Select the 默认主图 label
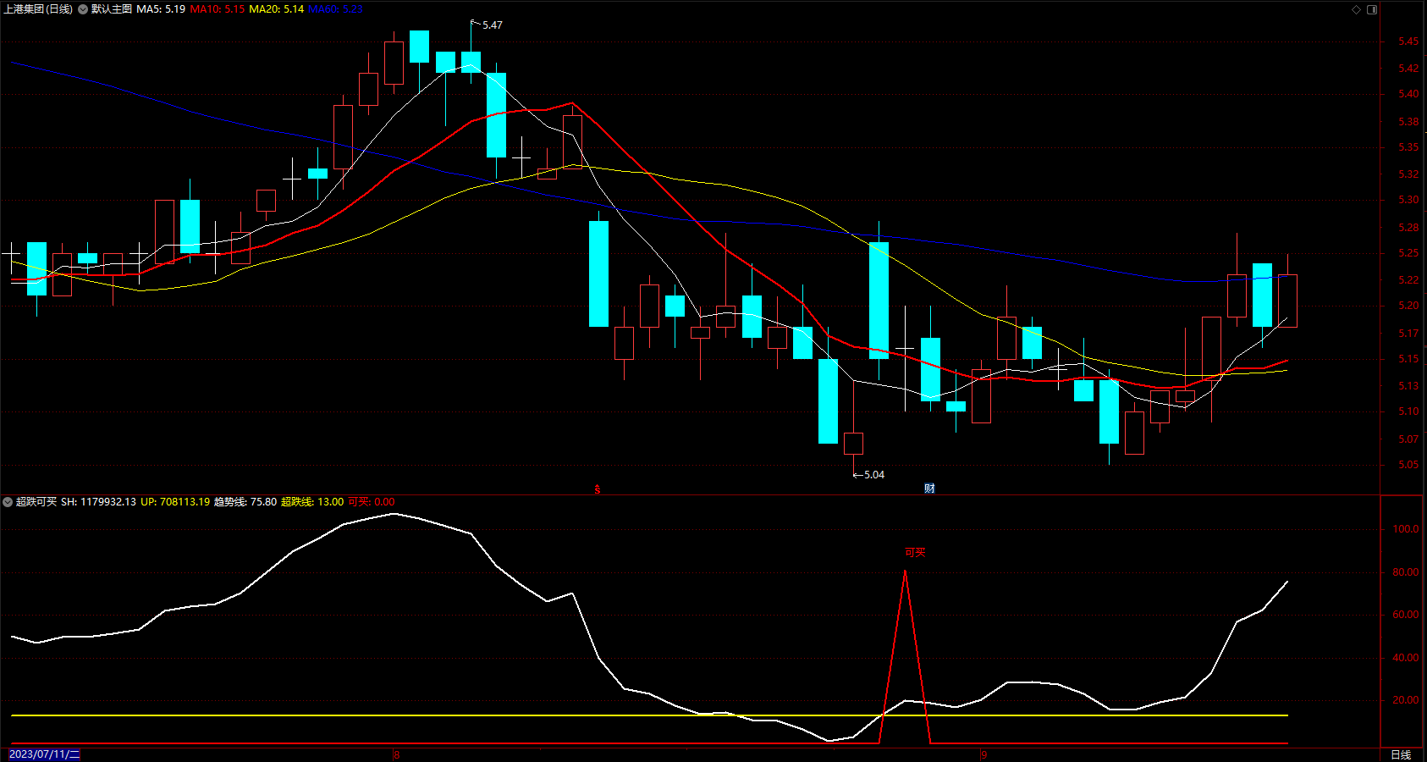Image resolution: width=1427 pixels, height=762 pixels. tap(112, 9)
